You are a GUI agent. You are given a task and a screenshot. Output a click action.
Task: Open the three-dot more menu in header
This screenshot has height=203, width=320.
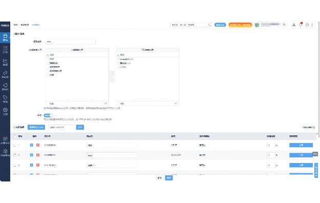[x=312, y=25]
